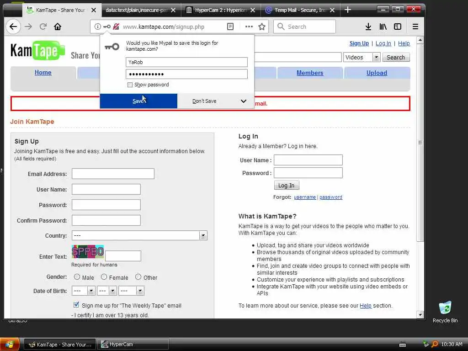Viewport: 468px width, 351px height.
Task: Uncheck the Weekly Tape email checkbox
Action: 76,305
